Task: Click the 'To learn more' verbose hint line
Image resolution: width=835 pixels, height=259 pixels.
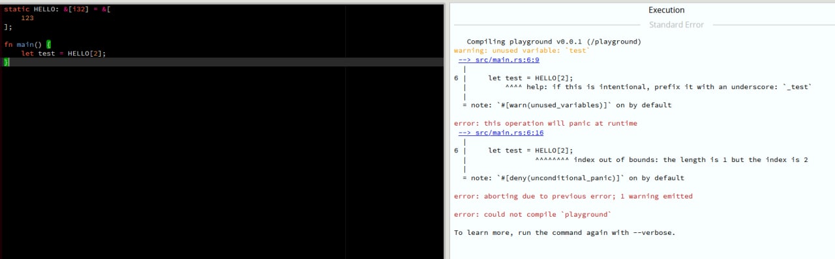Action: click(x=564, y=232)
